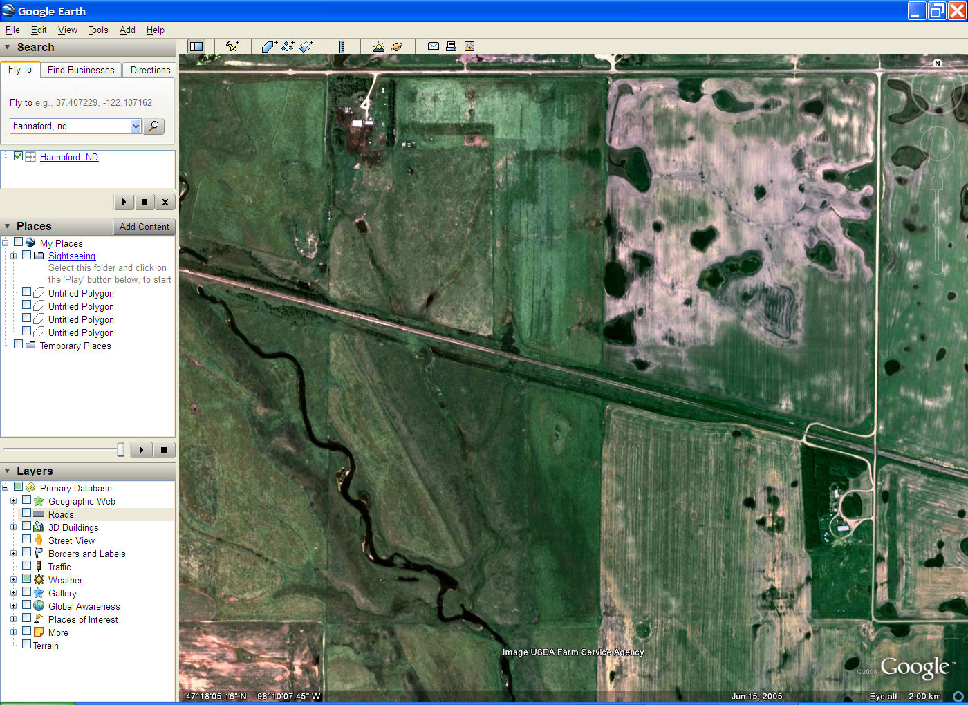968x705 pixels.
Task: Collapse the Search panel triangle
Action: tap(8, 47)
